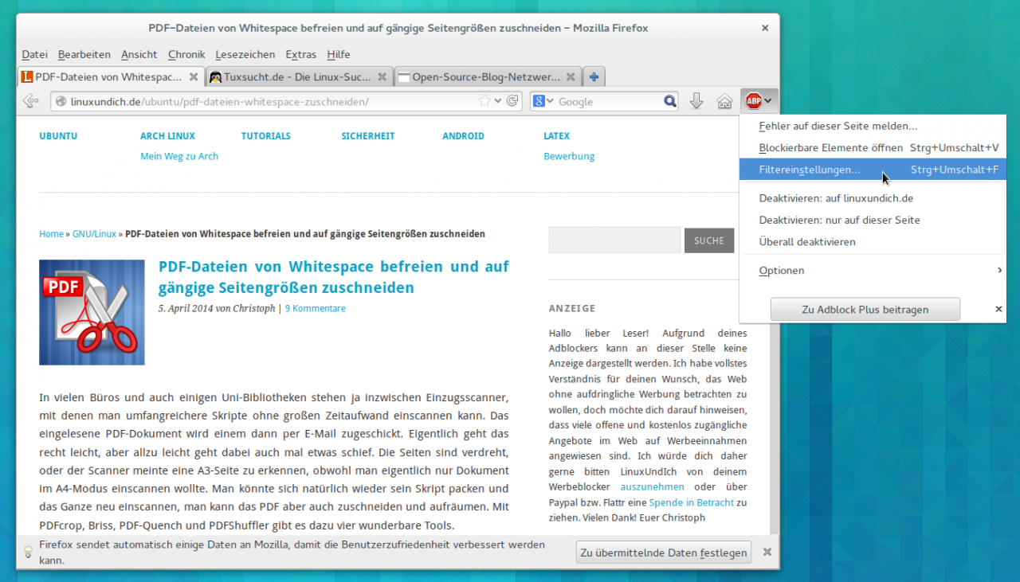The height and width of the screenshot is (582, 1020).
Task: Reload the page with refresh icon
Action: (512, 101)
